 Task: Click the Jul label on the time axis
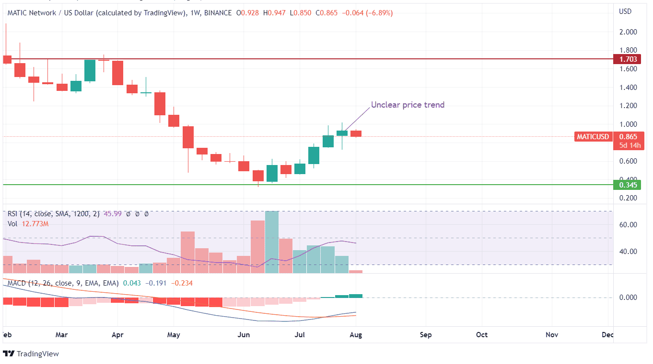(300, 335)
